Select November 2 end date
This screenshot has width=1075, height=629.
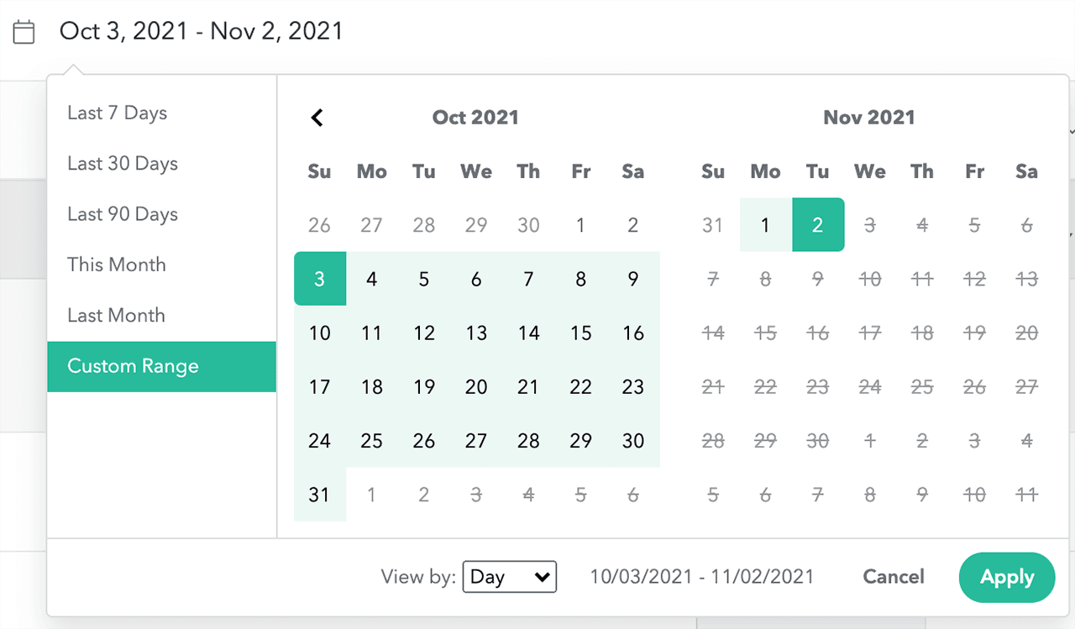817,225
